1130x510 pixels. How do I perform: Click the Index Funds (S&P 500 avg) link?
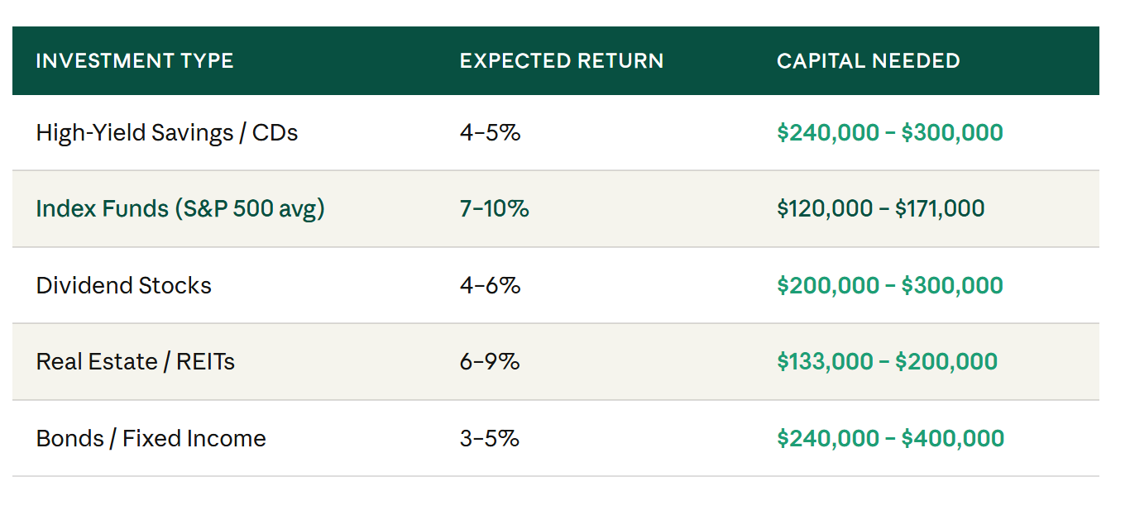180,208
